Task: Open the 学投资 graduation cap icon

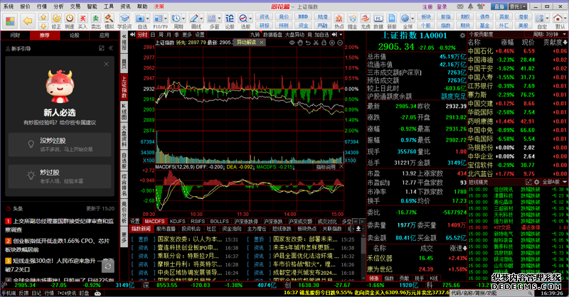Action: point(124,21)
